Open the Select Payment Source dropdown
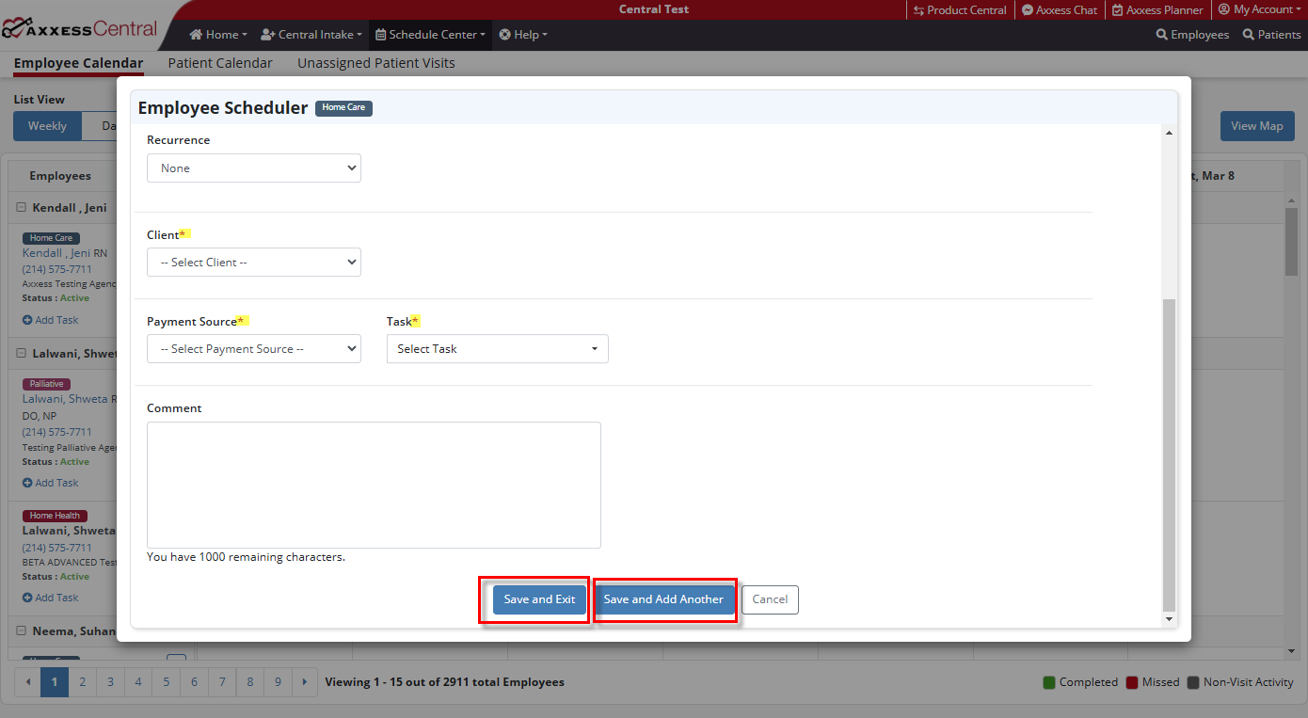The width and height of the screenshot is (1308, 718). 254,349
